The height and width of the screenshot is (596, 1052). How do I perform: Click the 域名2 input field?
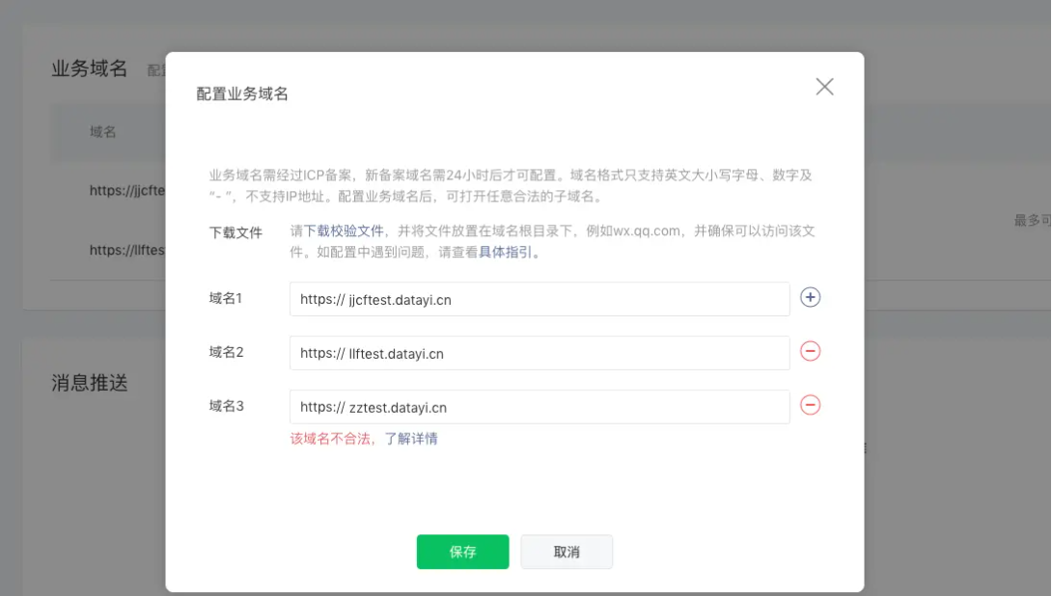(x=540, y=353)
